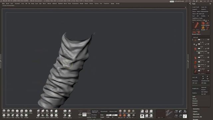
Task: Pick the Flatten brush
Action: pos(47,111)
